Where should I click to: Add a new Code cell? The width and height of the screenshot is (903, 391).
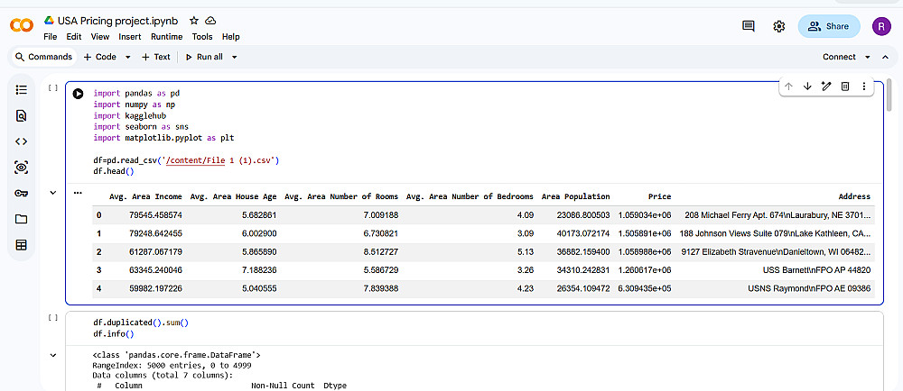(99, 57)
